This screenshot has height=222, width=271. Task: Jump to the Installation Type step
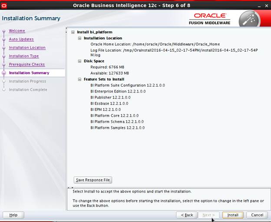tap(24, 56)
